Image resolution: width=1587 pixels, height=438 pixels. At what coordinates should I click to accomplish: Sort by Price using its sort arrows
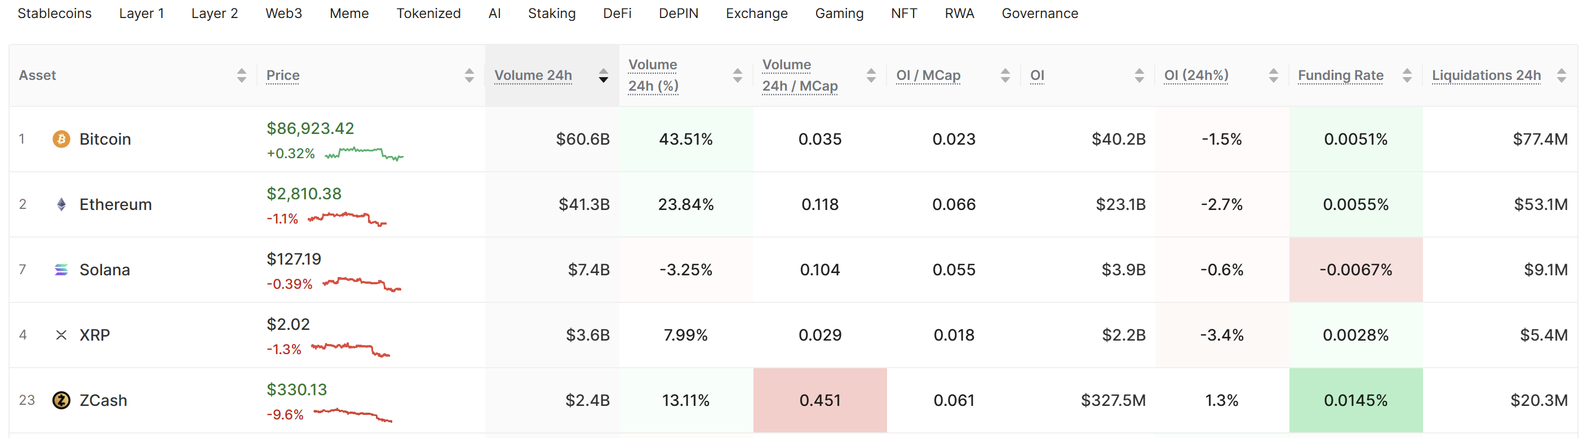coord(469,75)
